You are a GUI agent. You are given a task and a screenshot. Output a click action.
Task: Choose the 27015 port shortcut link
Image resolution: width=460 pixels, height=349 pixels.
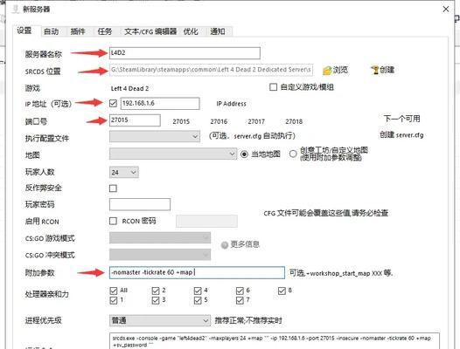tap(181, 121)
